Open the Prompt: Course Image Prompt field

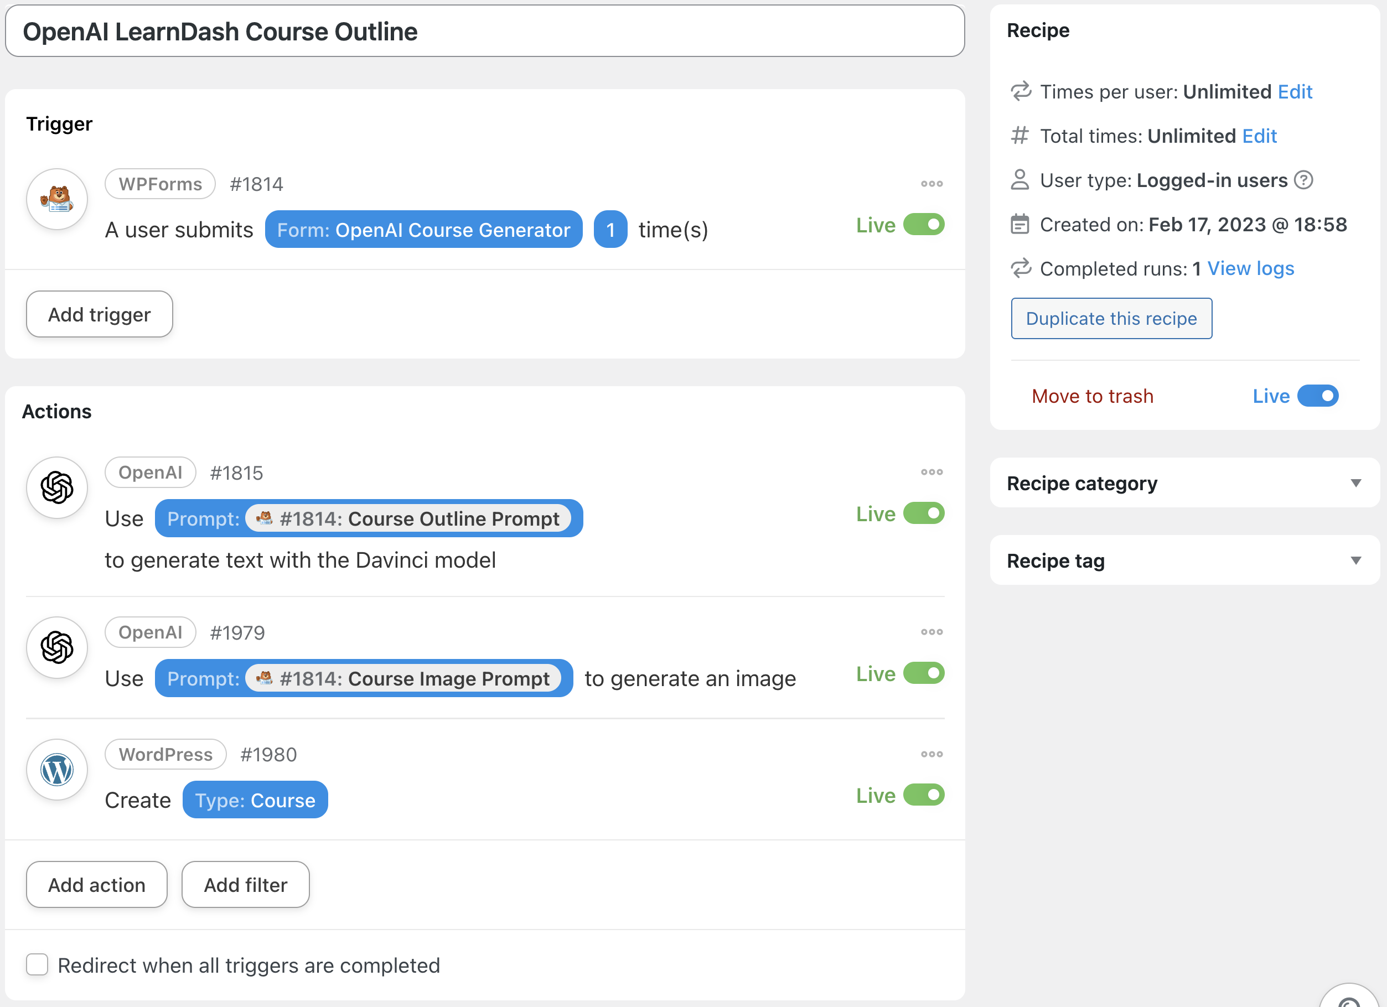coord(364,678)
